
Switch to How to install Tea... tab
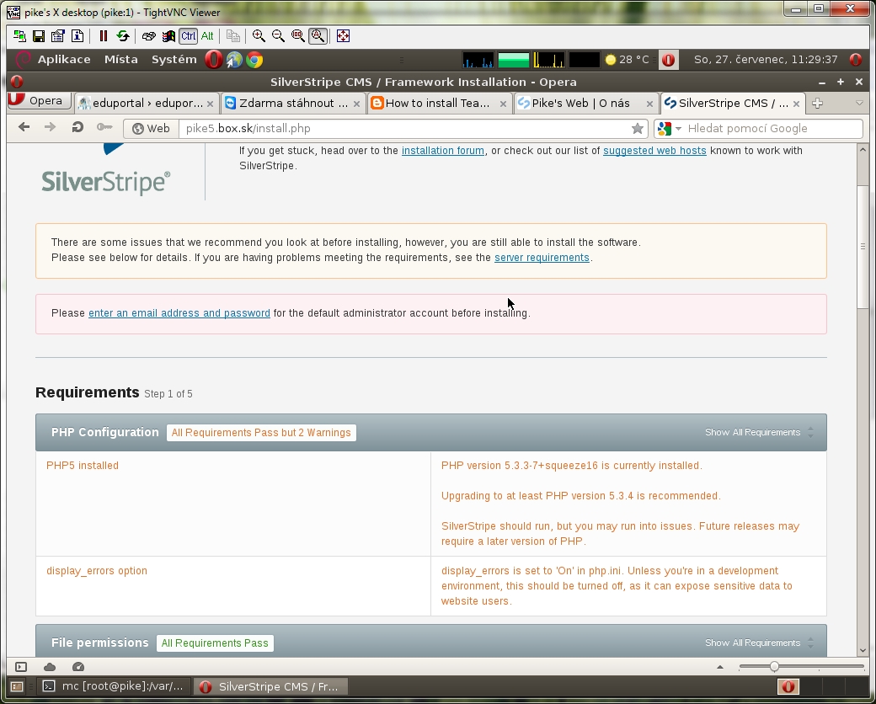tap(439, 104)
